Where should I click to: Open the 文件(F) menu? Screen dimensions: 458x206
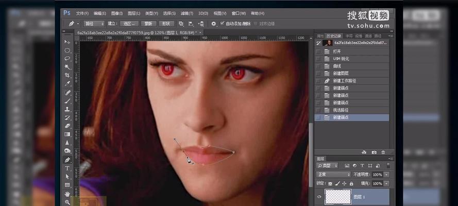click(82, 13)
